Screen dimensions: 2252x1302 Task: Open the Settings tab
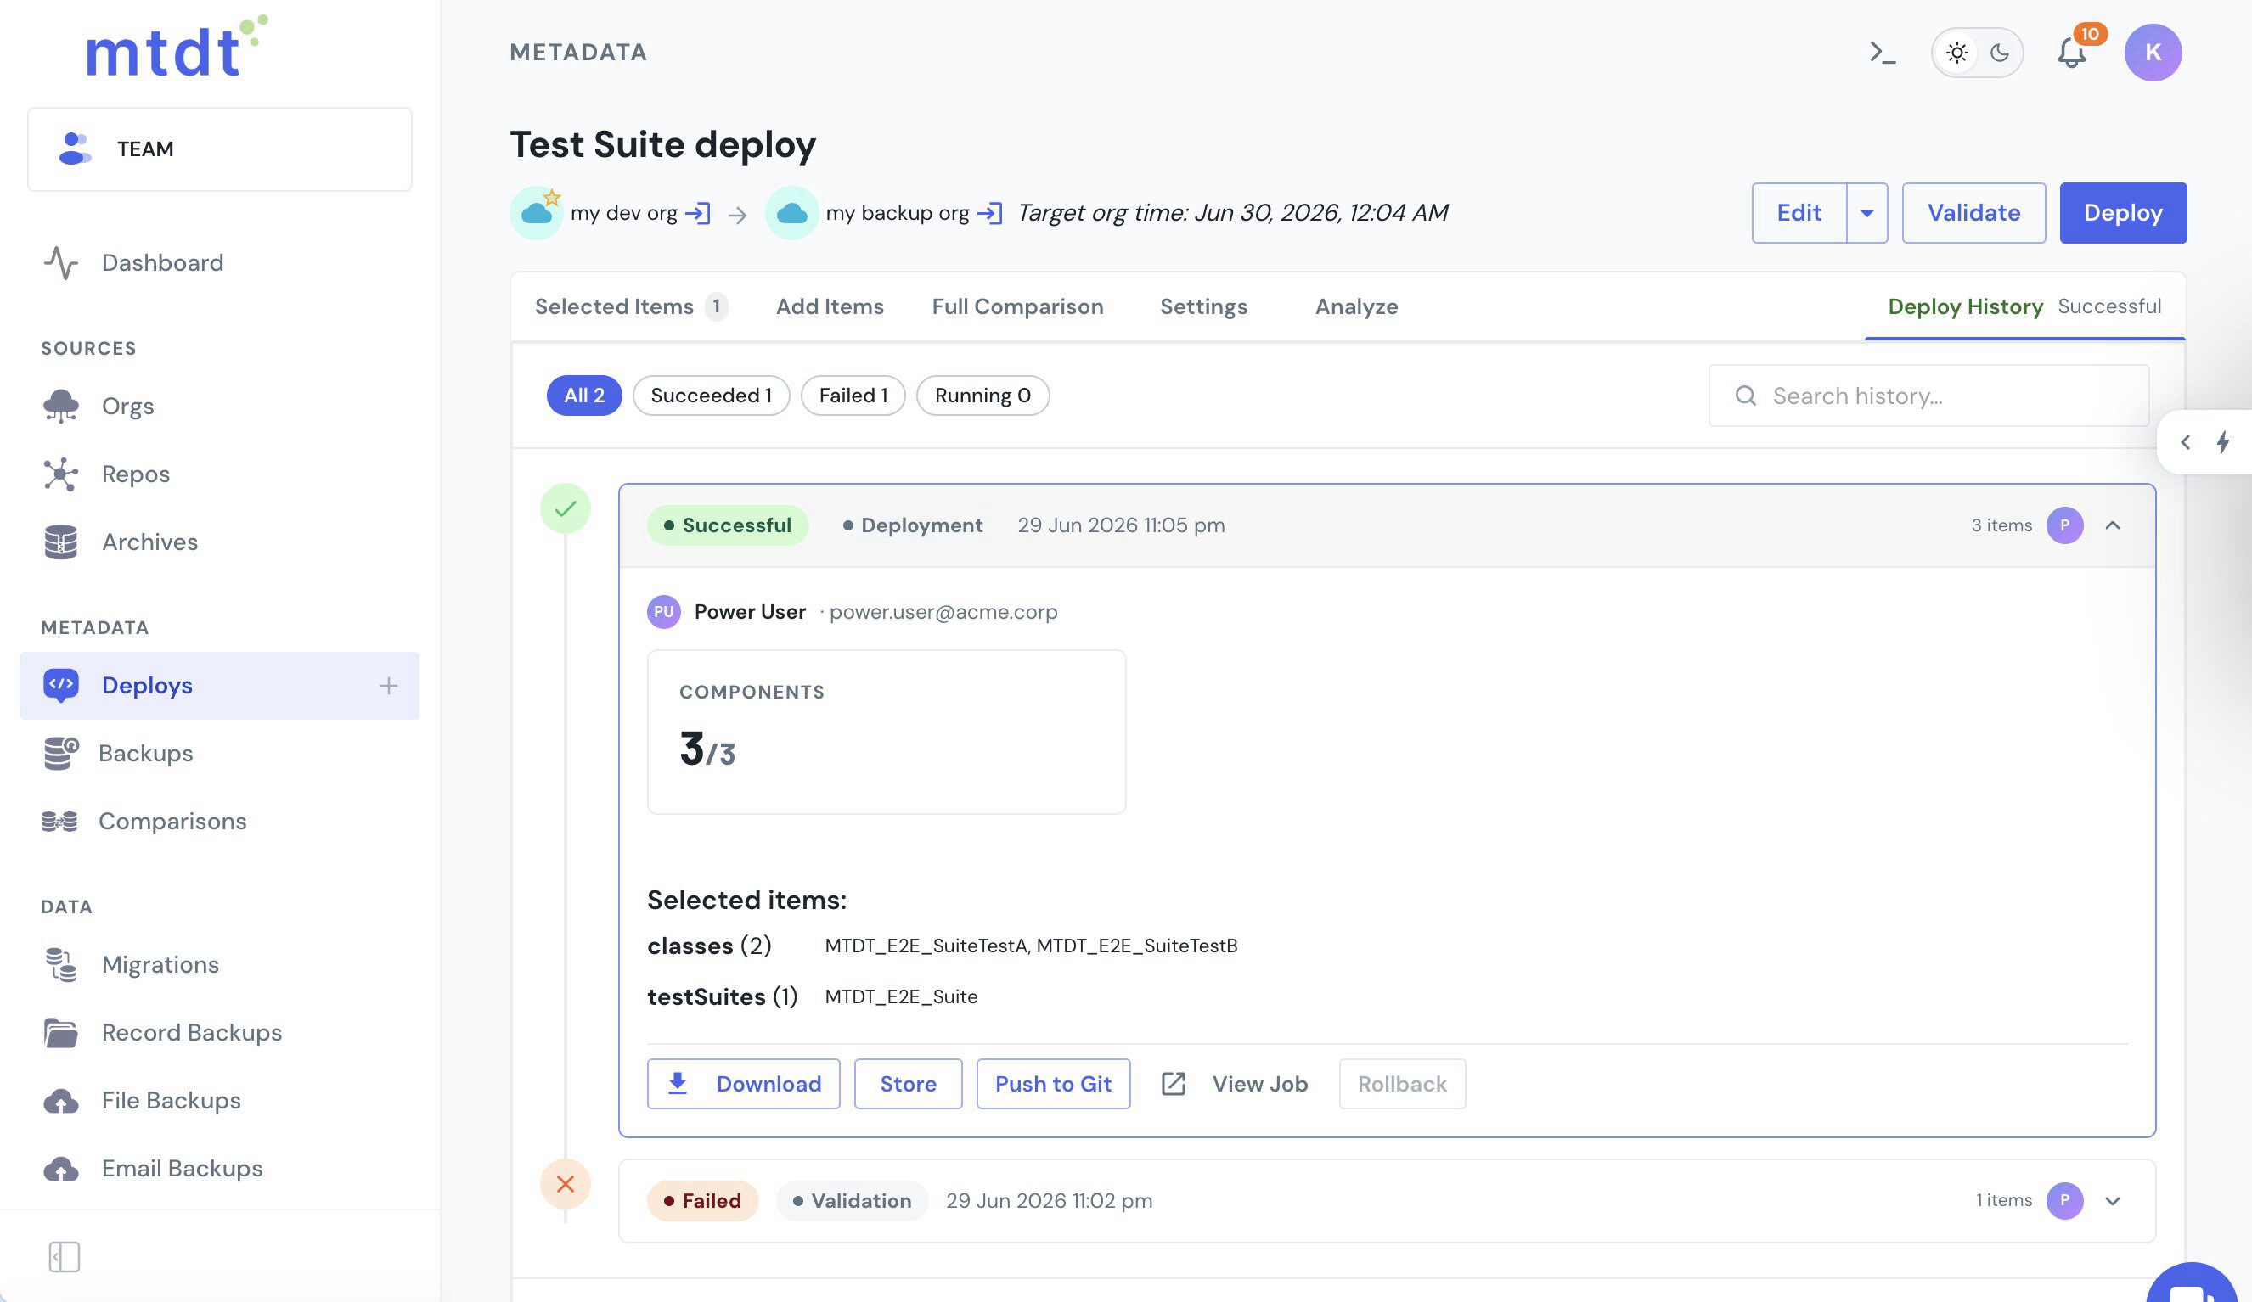pos(1203,306)
